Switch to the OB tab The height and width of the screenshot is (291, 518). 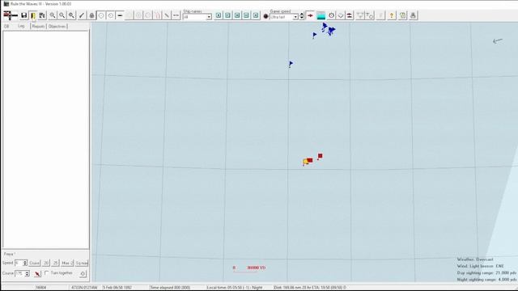coord(6,26)
